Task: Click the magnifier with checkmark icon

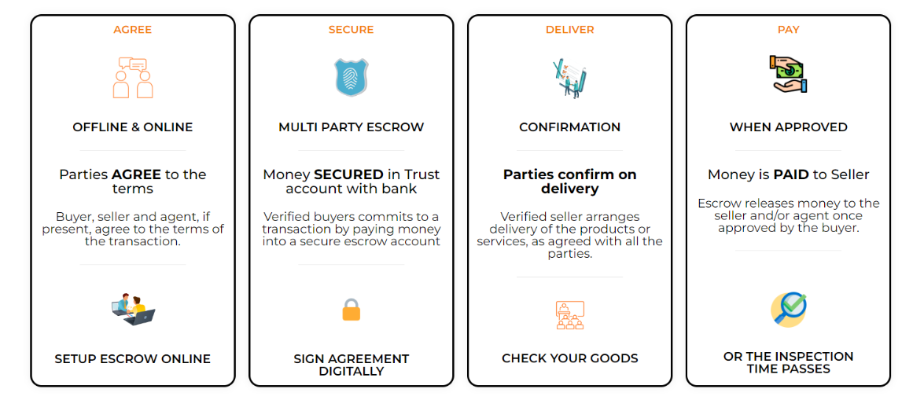Action: (789, 310)
